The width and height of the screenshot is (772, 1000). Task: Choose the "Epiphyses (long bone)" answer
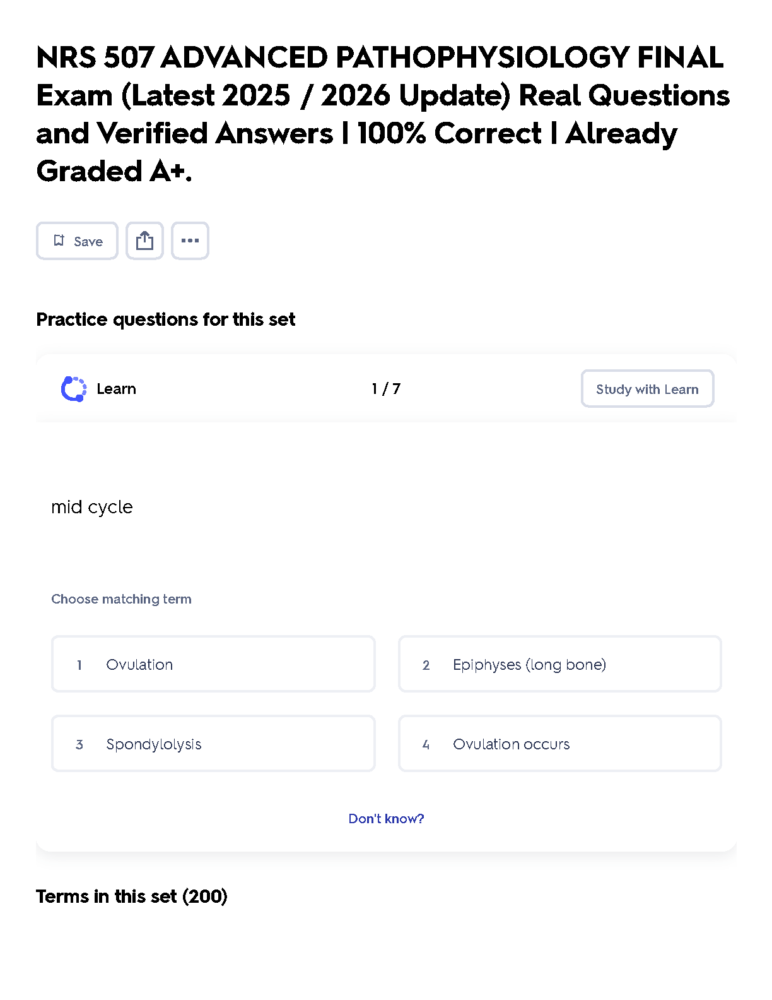(x=559, y=664)
